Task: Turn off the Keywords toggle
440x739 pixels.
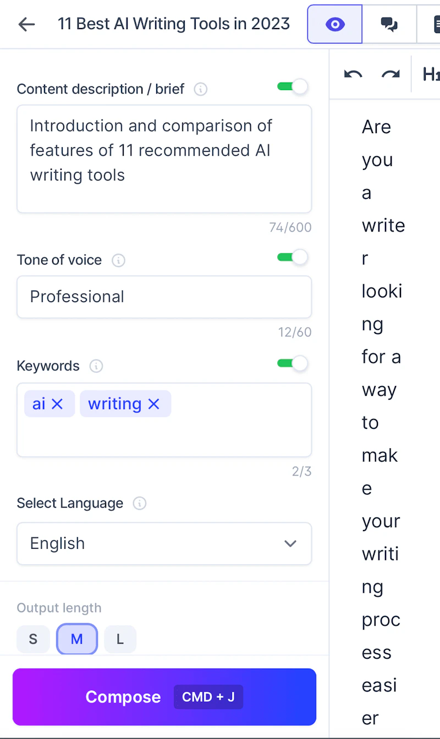Action: click(x=293, y=363)
